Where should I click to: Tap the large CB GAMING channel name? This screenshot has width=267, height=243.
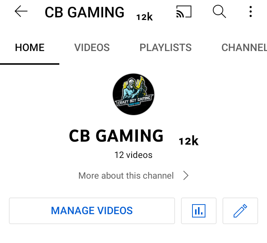pos(116,136)
